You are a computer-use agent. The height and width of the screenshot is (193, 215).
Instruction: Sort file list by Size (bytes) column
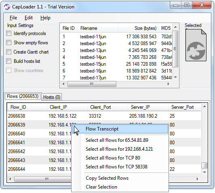[x=138, y=28]
